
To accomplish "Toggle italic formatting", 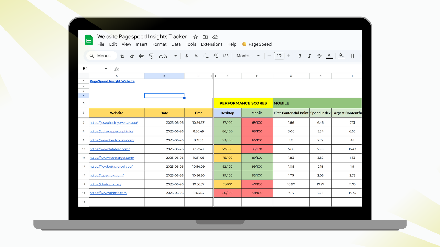I will [x=309, y=56].
